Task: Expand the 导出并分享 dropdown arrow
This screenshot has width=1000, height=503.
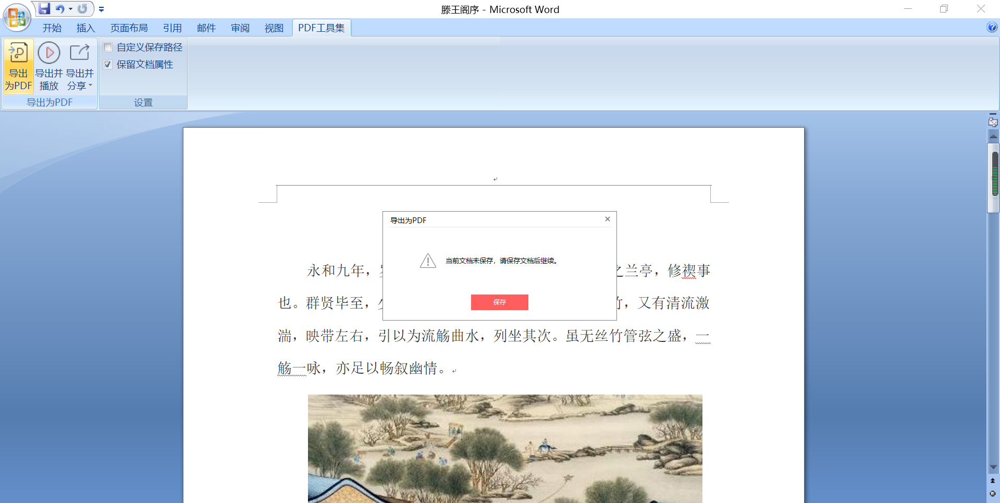Action: pos(91,85)
